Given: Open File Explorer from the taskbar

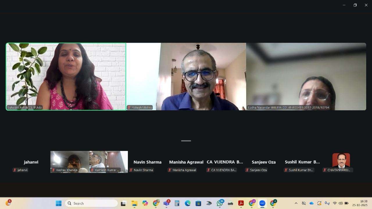Looking at the screenshot, I should click(x=134, y=203).
